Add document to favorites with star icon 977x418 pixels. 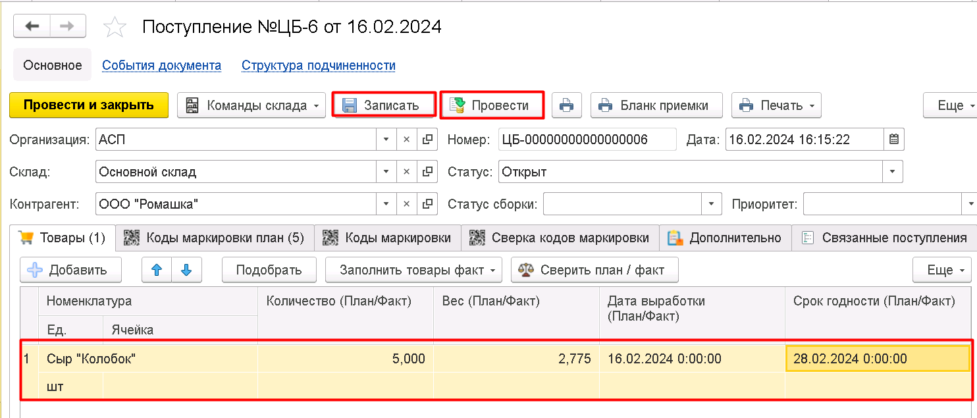click(115, 27)
